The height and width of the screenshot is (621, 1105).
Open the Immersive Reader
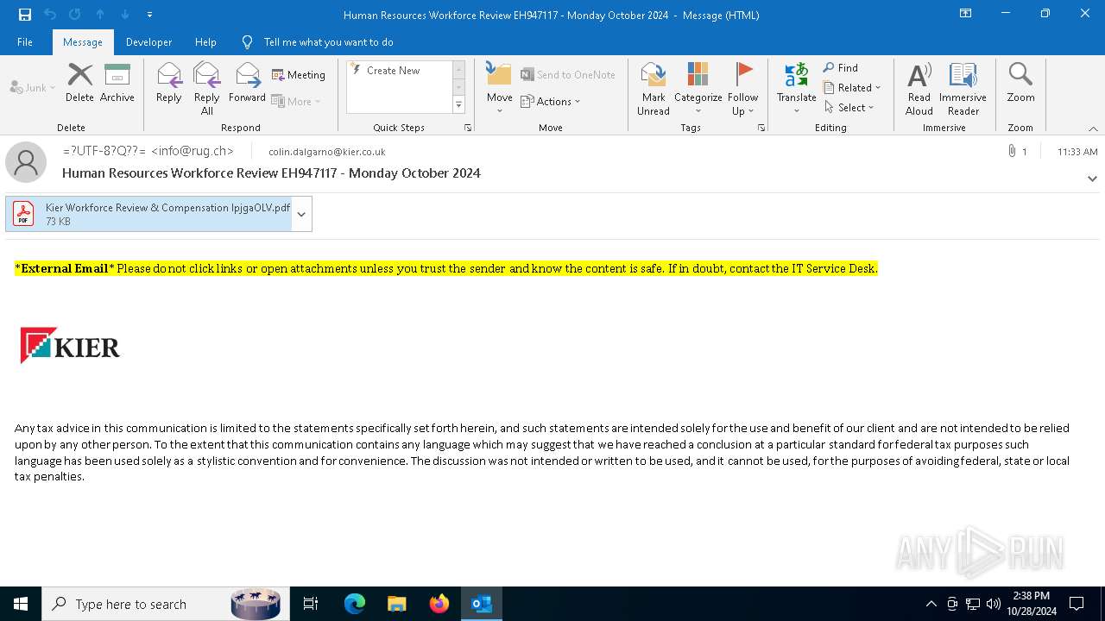[963, 88]
